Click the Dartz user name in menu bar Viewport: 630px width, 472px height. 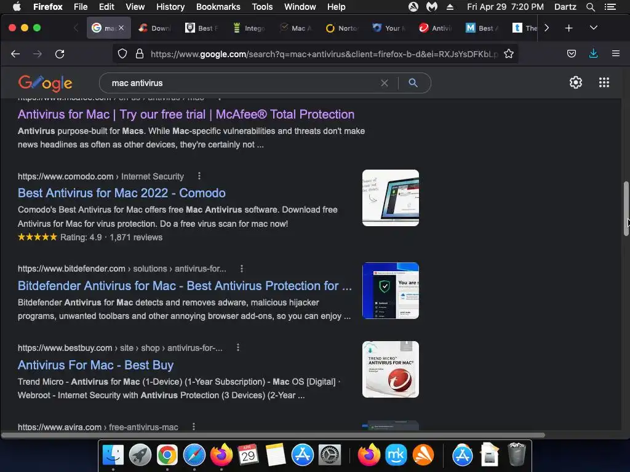(x=565, y=7)
